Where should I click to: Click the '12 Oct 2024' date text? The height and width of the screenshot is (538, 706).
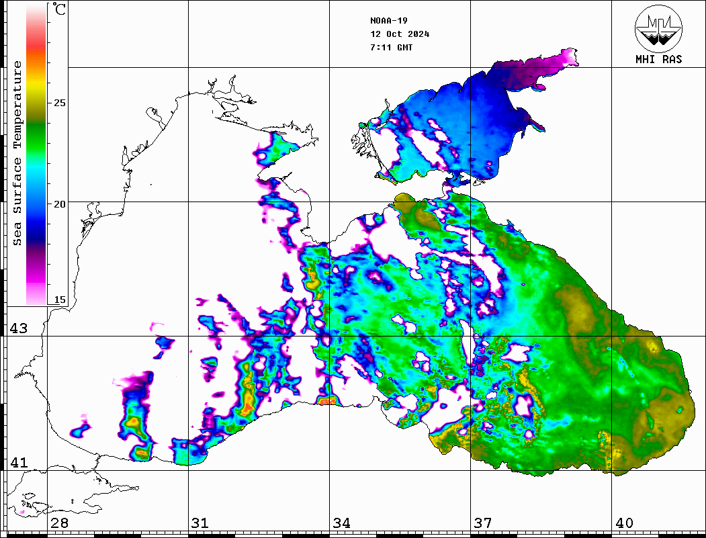point(400,34)
